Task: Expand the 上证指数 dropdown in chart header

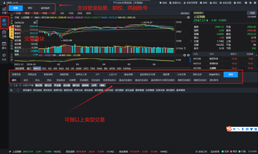Action: (x=32, y=17)
